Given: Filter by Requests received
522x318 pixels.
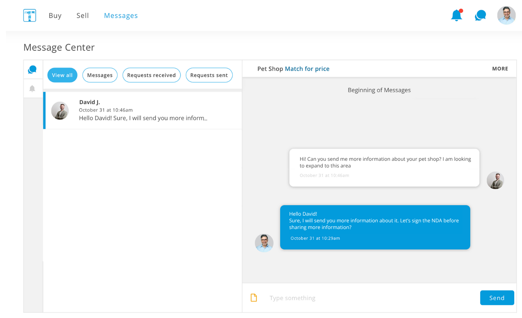Looking at the screenshot, I should [x=151, y=75].
